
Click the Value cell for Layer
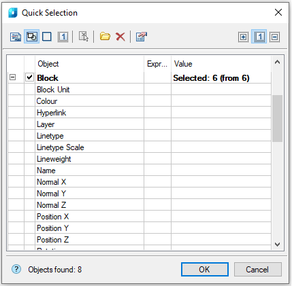[x=221, y=124]
